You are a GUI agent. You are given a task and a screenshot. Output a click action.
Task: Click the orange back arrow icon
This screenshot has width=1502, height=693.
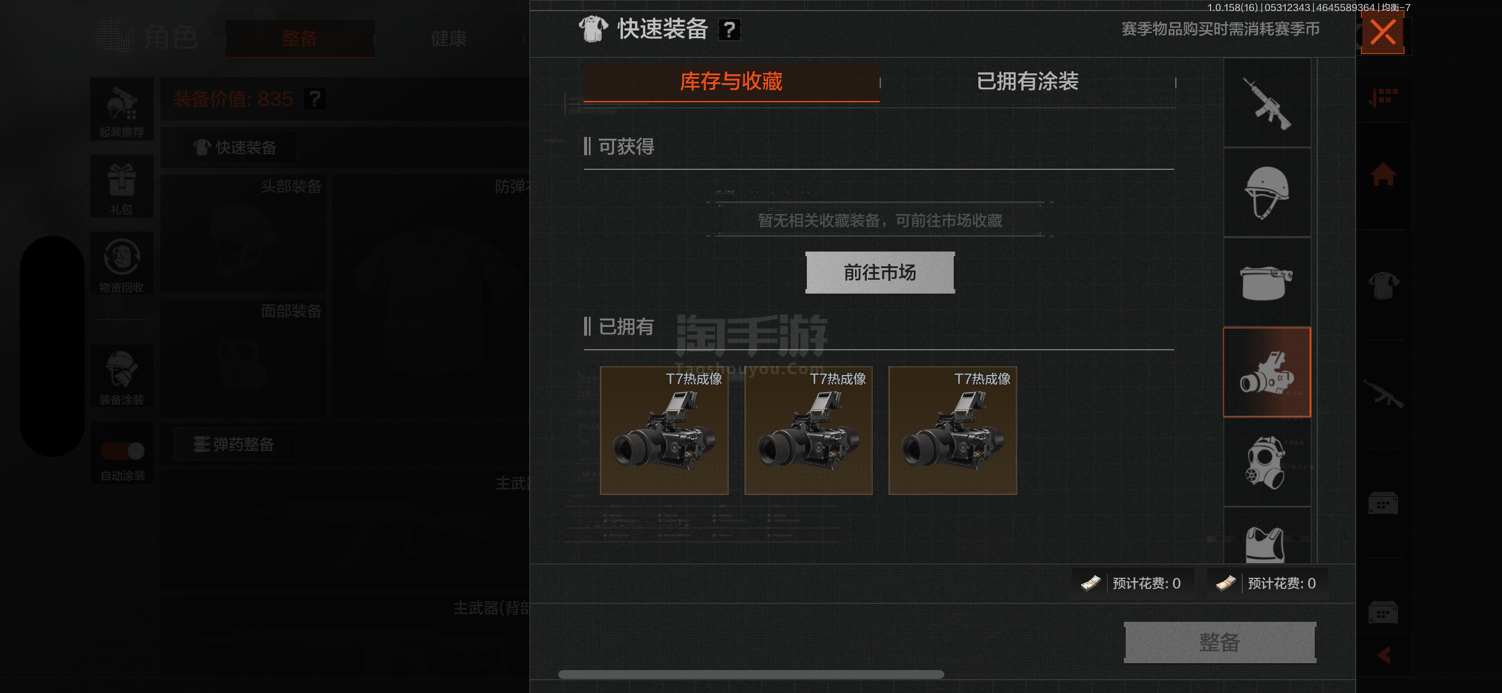(x=1384, y=655)
